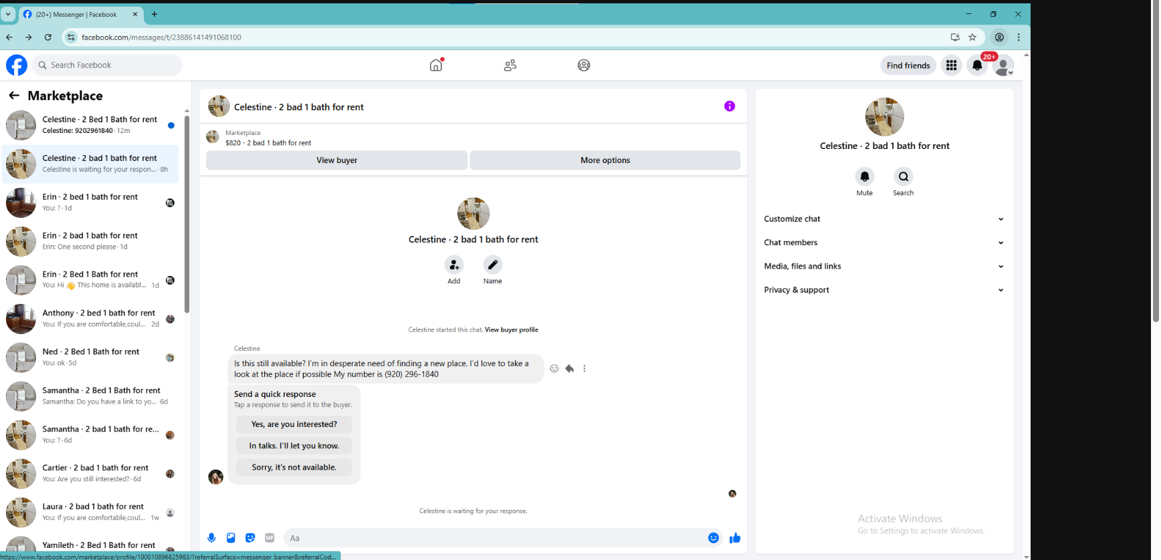Click View buyer button
Viewport: 1161px width, 560px height.
click(336, 160)
